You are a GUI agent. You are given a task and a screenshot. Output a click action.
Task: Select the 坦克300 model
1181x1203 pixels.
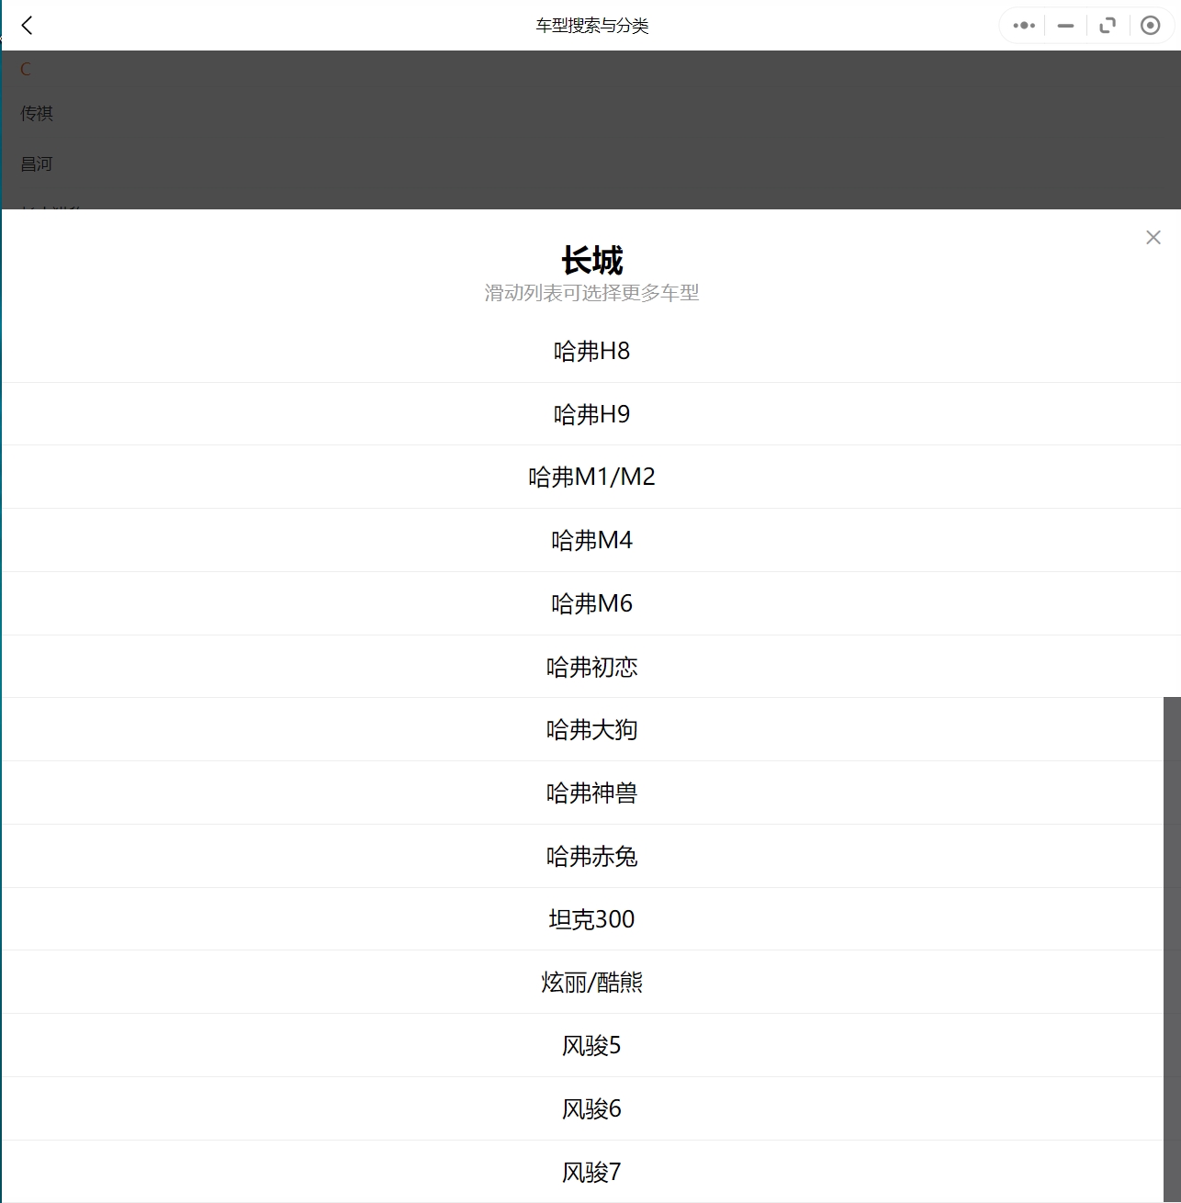(x=591, y=919)
